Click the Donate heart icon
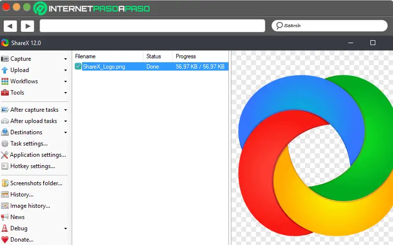The width and height of the screenshot is (393, 245). click(x=5, y=240)
